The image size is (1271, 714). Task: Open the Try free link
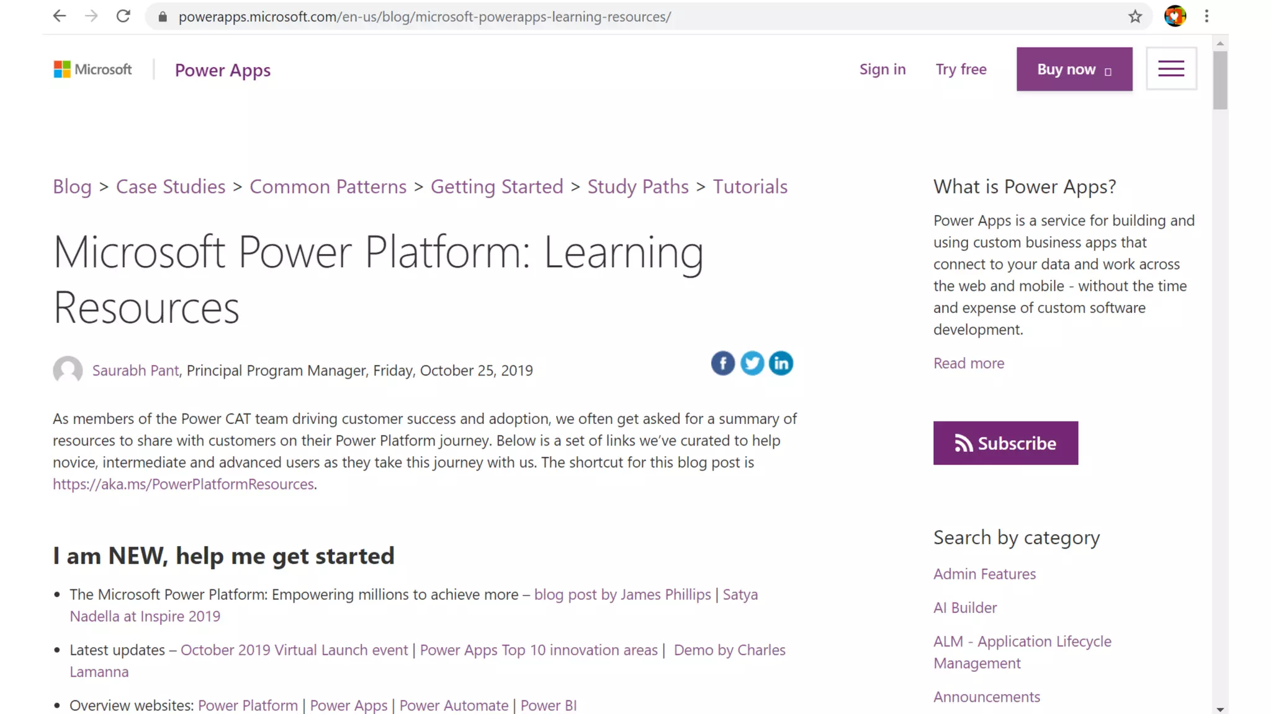(x=961, y=69)
